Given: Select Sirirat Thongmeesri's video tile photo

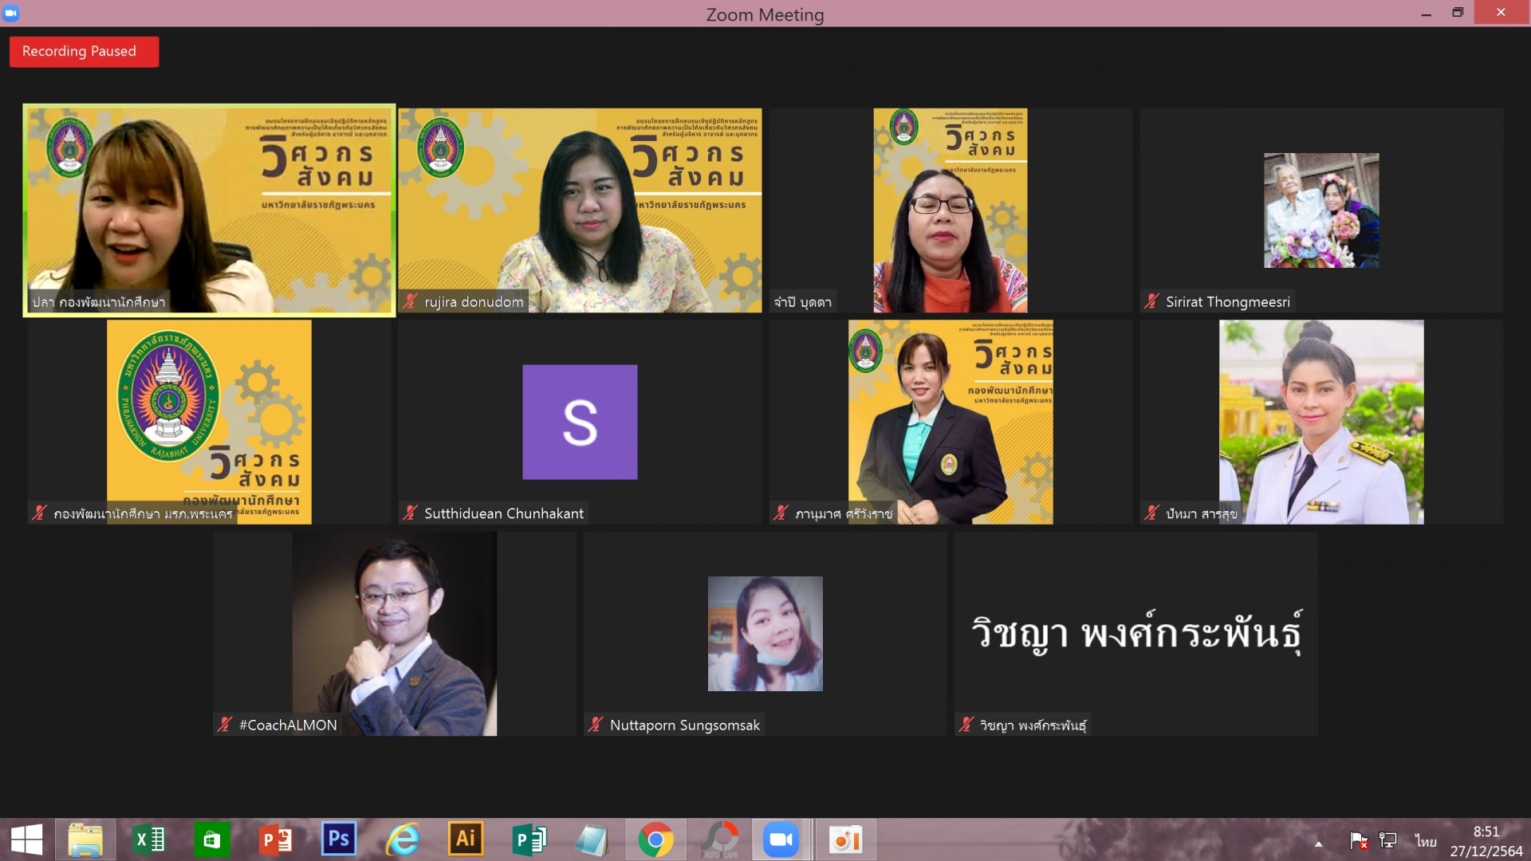Looking at the screenshot, I should pyautogui.click(x=1321, y=210).
